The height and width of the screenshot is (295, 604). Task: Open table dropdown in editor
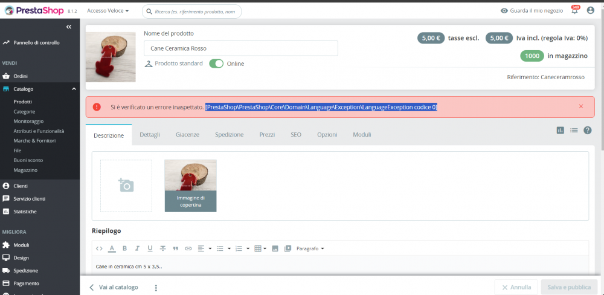(261, 248)
